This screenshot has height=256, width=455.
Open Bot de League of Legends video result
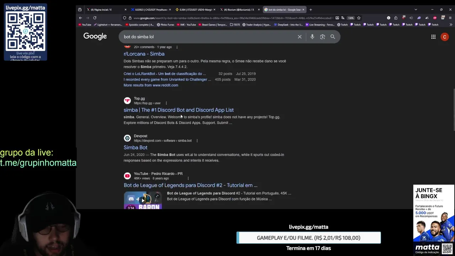pyautogui.click(x=191, y=185)
